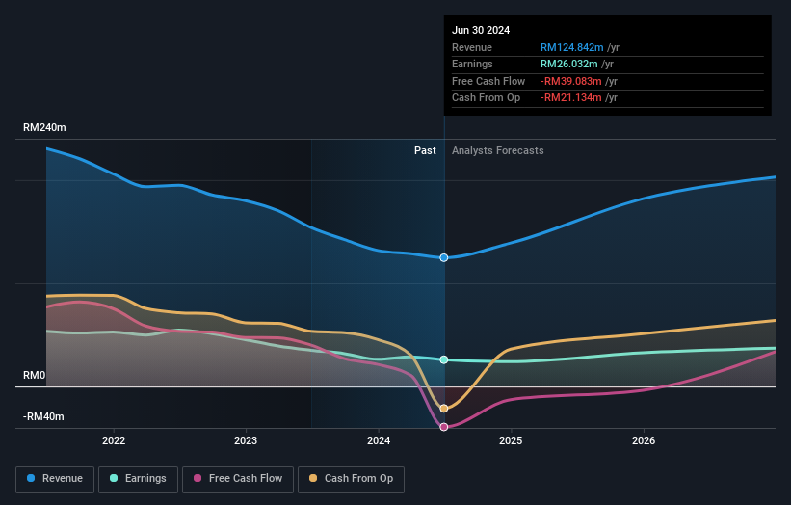The height and width of the screenshot is (505, 791).
Task: Select the 2022 x-axis label
Action: pos(114,440)
